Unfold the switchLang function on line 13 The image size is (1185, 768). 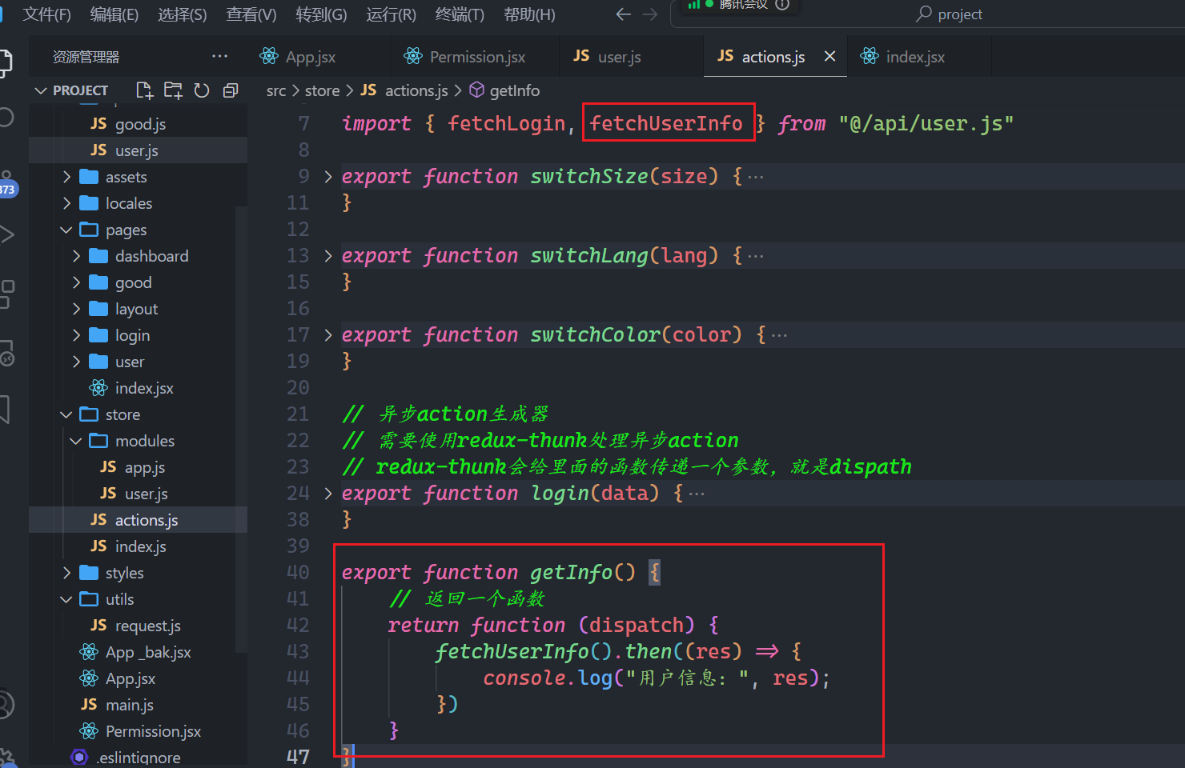(327, 255)
